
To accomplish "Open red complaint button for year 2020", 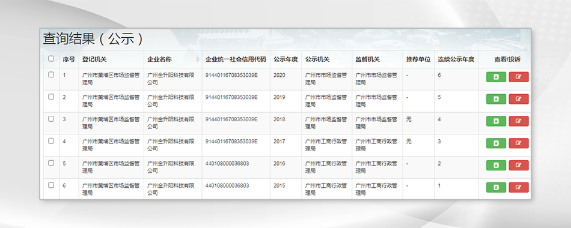I will [519, 77].
